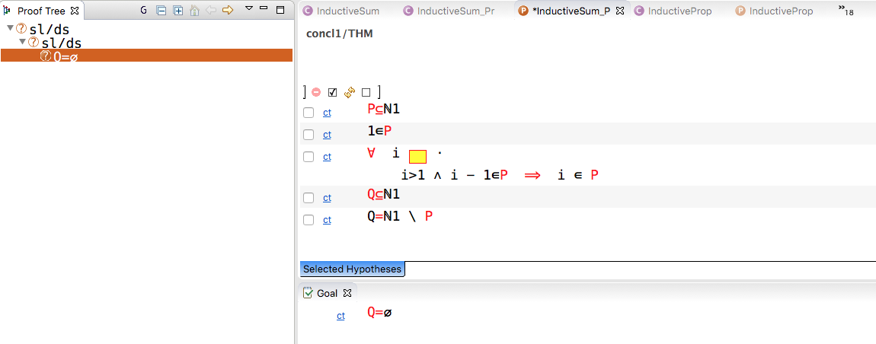The image size is (876, 344).
Task: Click the yellow forward arrow in Proof Tree
Action: pyautogui.click(x=227, y=11)
